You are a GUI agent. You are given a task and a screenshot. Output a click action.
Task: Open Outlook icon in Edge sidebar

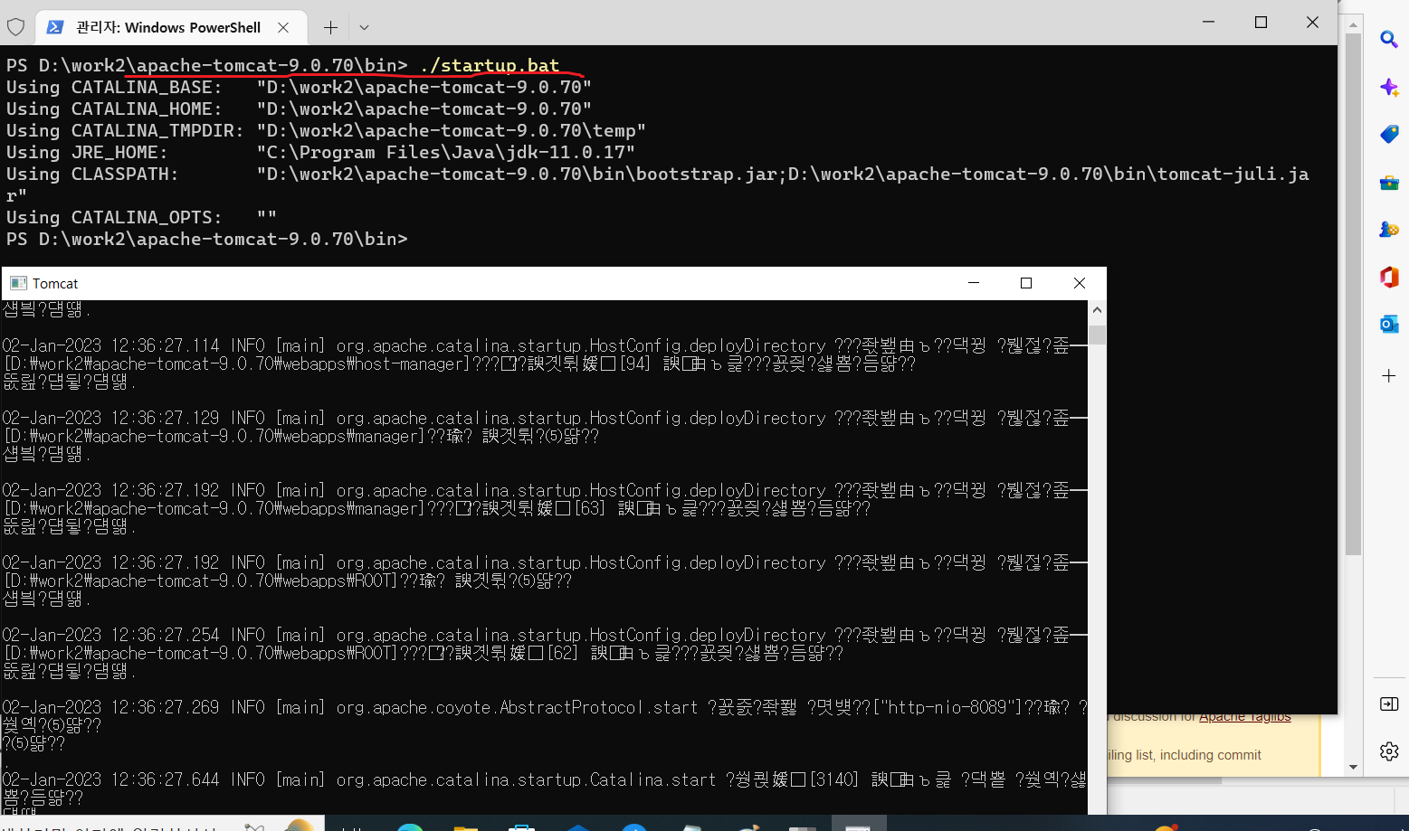pyautogui.click(x=1389, y=324)
